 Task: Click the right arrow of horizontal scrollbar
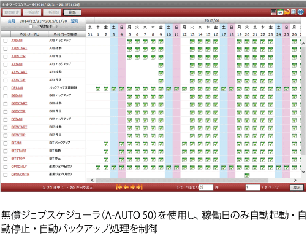pos(295,180)
